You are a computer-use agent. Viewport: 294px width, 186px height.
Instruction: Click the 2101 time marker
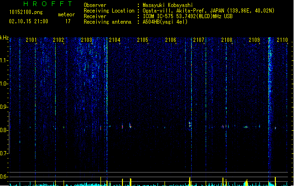[31, 40]
